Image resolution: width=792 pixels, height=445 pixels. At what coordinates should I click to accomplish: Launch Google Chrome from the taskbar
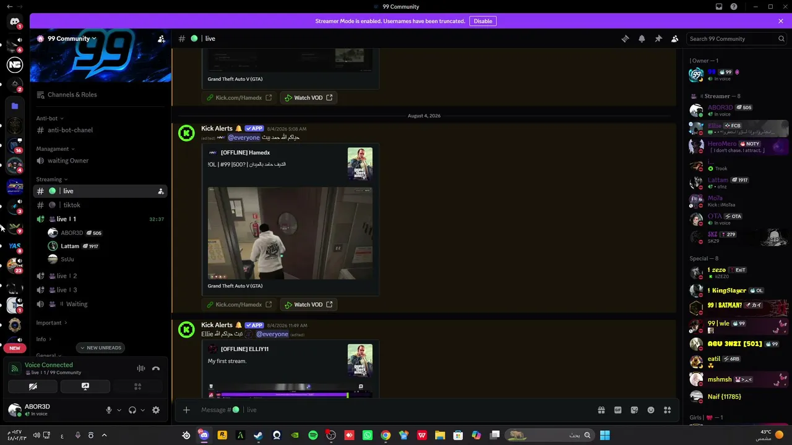pyautogui.click(x=385, y=435)
